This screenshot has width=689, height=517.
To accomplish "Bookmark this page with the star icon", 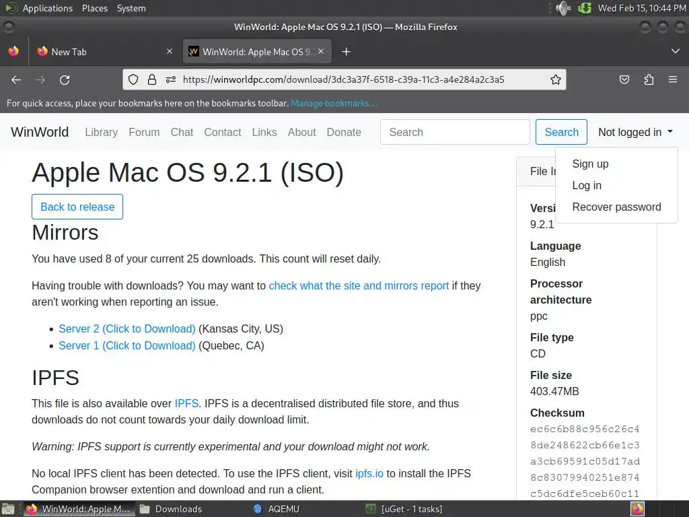I will pos(555,79).
